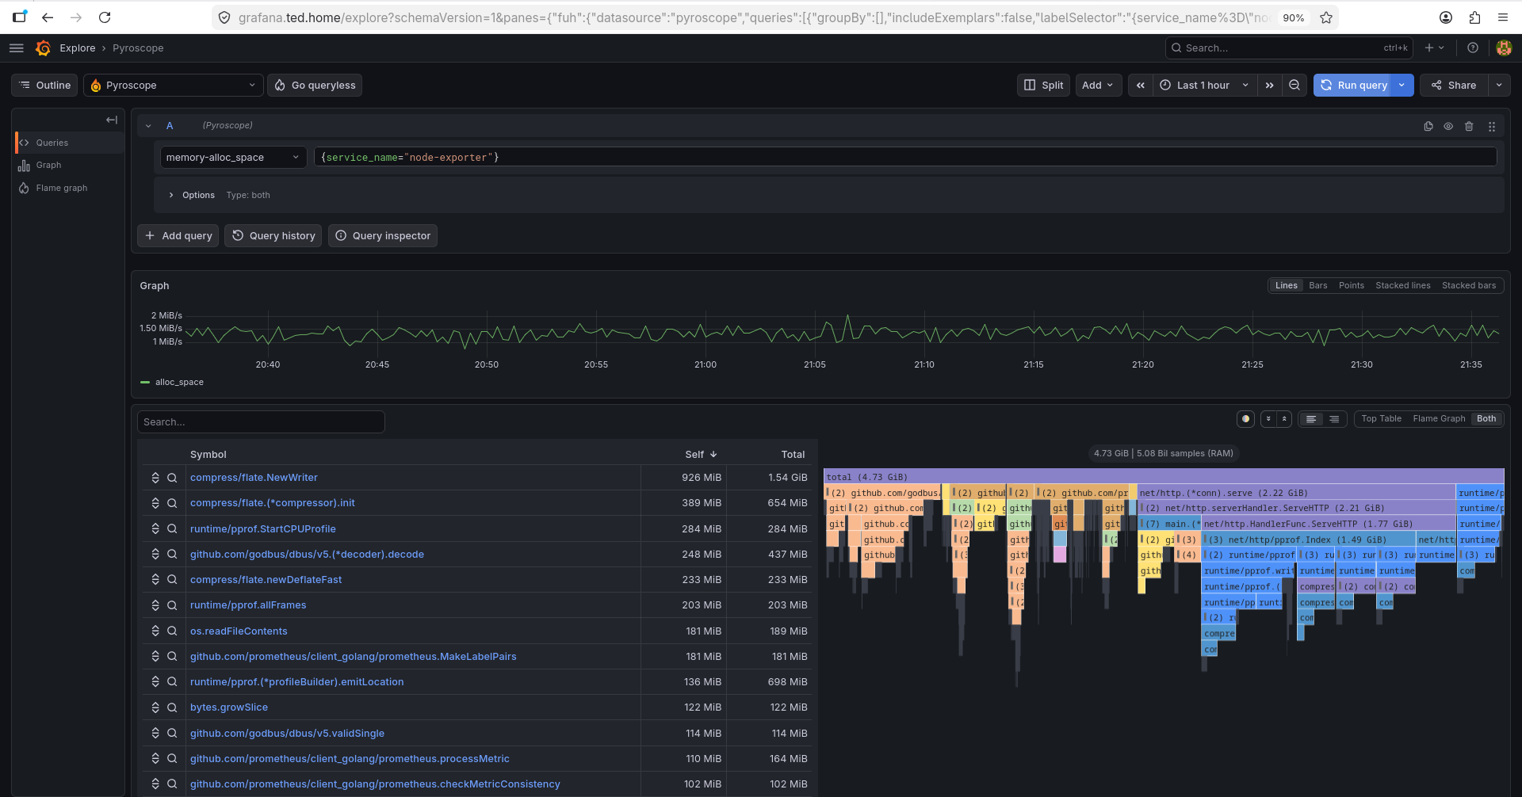Image resolution: width=1522 pixels, height=797 pixels.
Task: Open browser extensions puzzle icon
Action: (1474, 17)
